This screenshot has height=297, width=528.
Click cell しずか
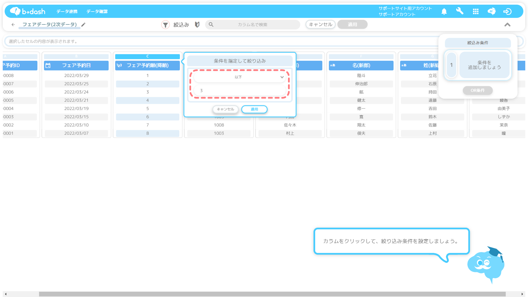(x=503, y=117)
